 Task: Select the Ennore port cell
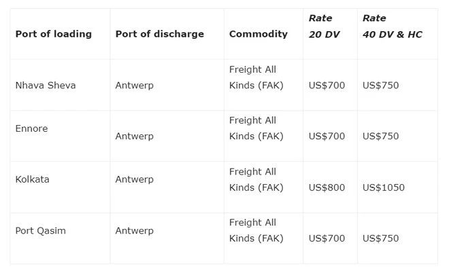pos(31,128)
